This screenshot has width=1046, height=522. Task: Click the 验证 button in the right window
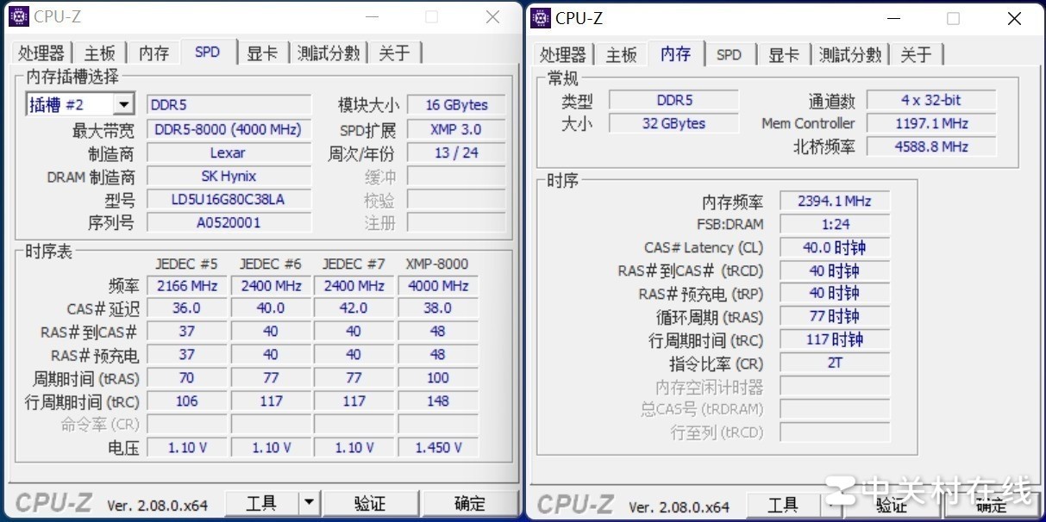(893, 506)
